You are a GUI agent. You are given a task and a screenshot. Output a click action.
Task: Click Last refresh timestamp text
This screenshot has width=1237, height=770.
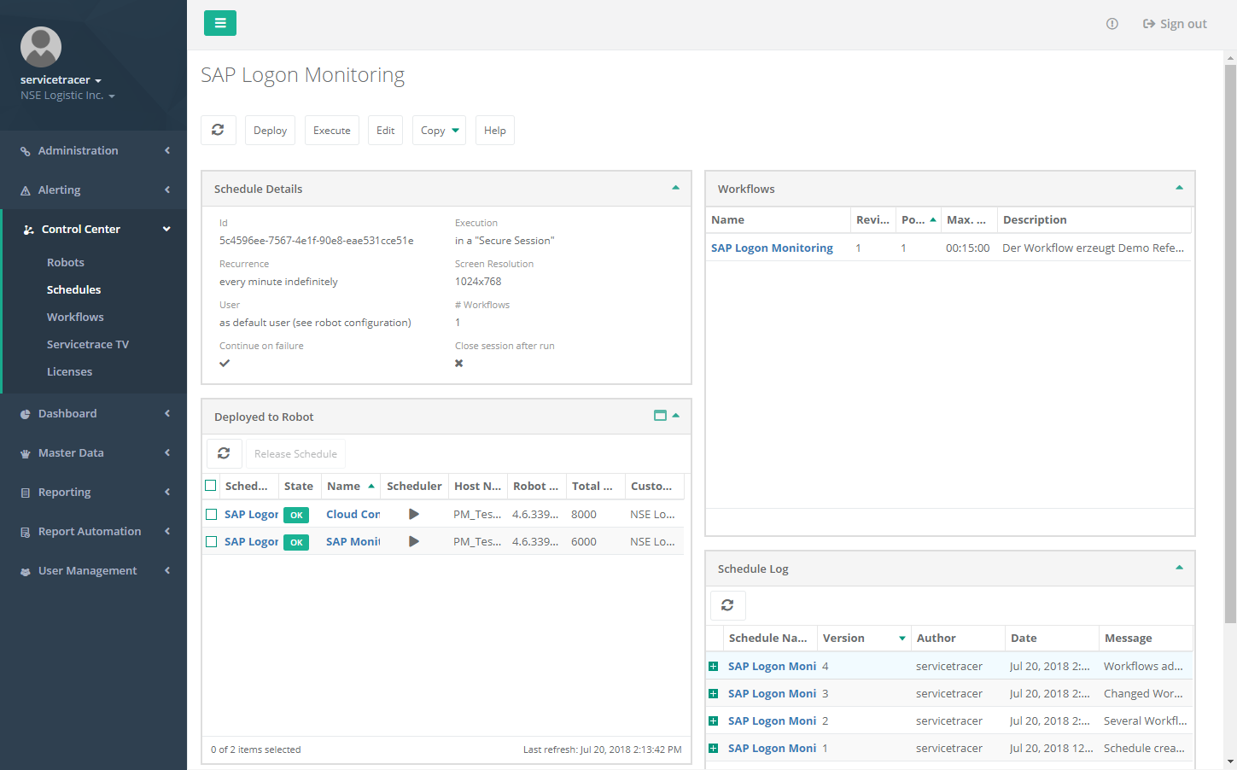[602, 750]
